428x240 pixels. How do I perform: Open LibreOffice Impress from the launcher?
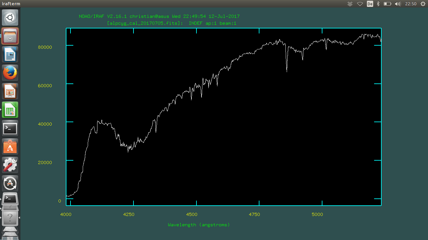(x=10, y=91)
